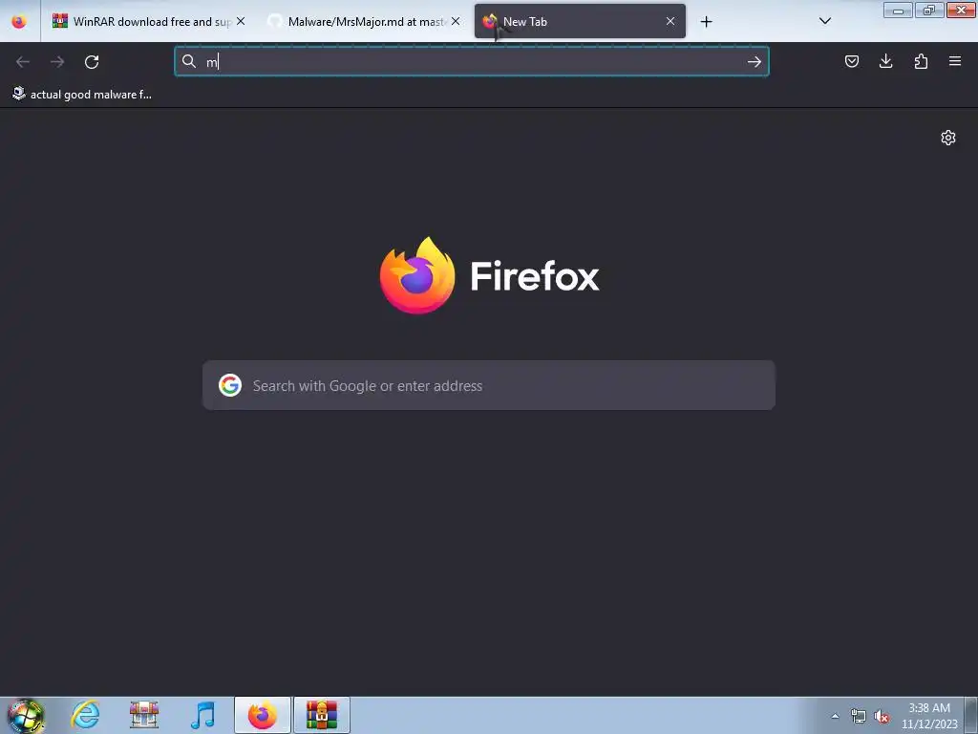Open the Firefox application menu

coord(955,61)
